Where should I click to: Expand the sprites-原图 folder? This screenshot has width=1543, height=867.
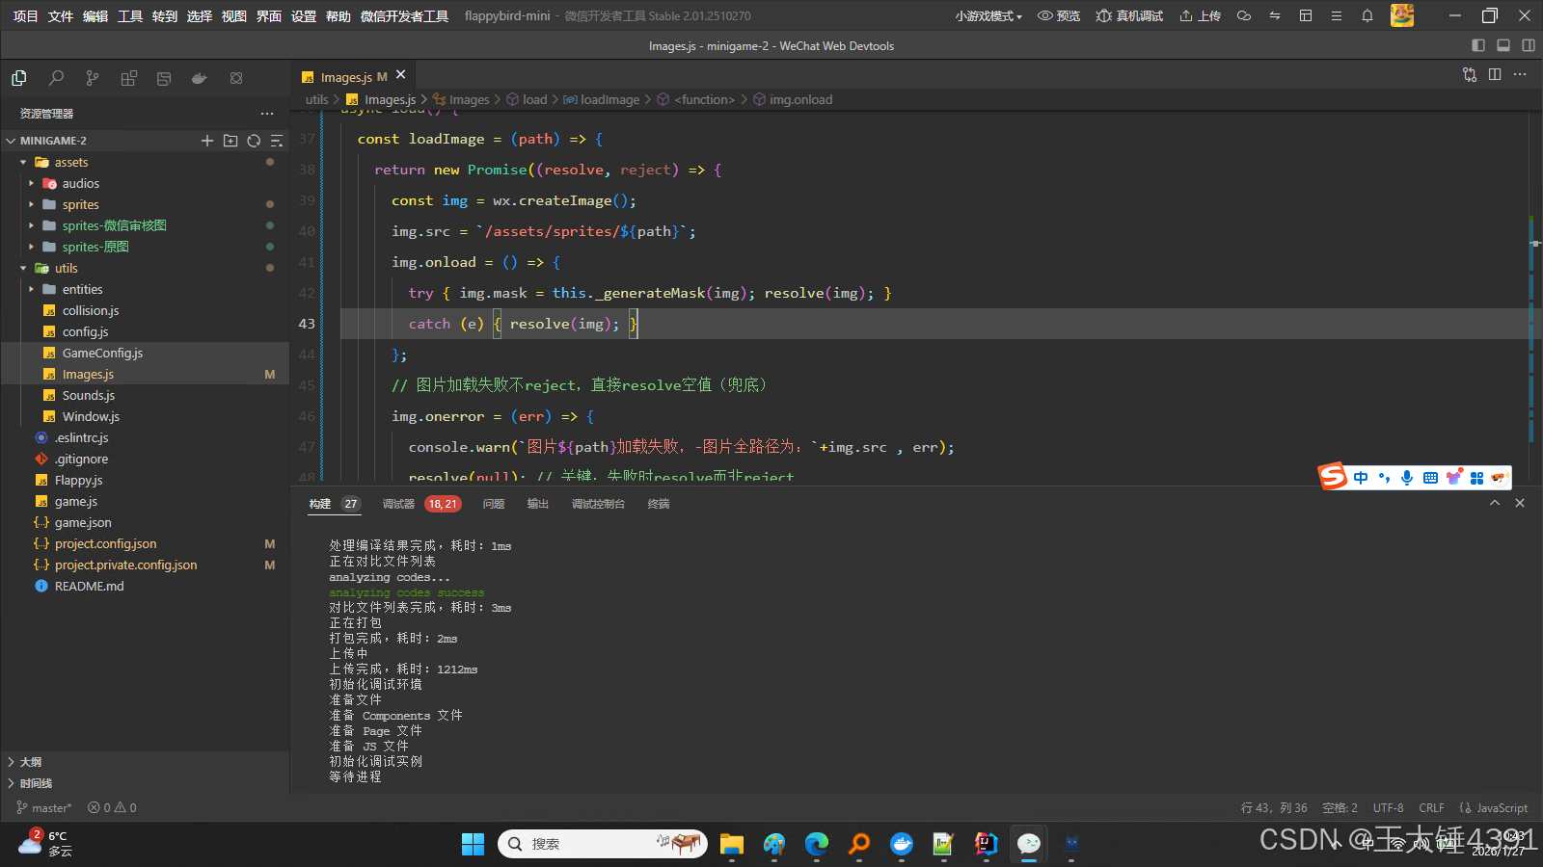[31, 247]
